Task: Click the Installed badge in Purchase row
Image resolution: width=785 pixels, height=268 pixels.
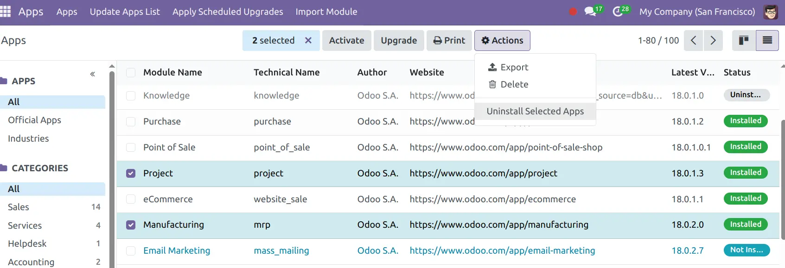Action: point(746,121)
